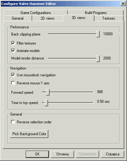127x161 pixels.
Task: Click the Forward speed slider thumb
Action: pyautogui.click(x=48, y=92)
